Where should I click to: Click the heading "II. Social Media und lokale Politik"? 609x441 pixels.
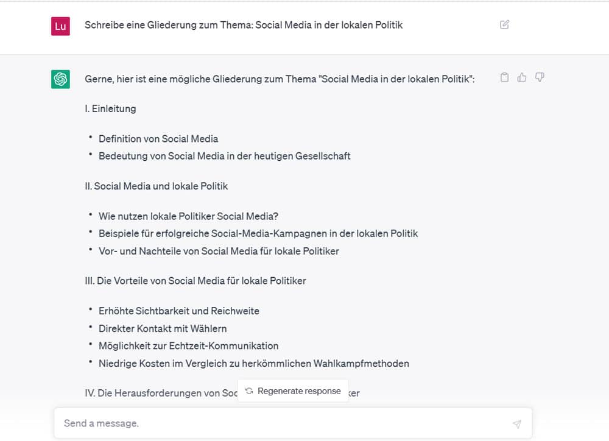pyautogui.click(x=157, y=186)
